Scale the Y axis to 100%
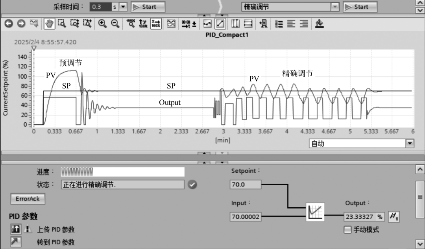 click(143, 24)
